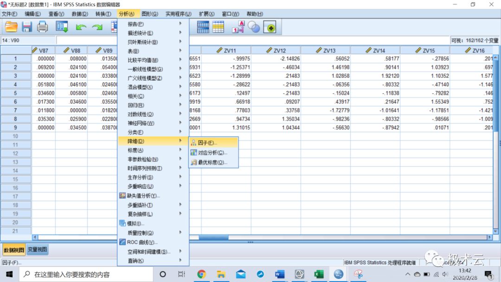The height and width of the screenshot is (282, 501).
Task: Click the green plus show-all-variables icon
Action: point(270,27)
